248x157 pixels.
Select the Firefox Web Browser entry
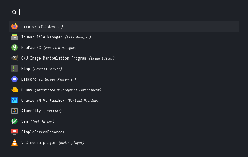(x=42, y=27)
